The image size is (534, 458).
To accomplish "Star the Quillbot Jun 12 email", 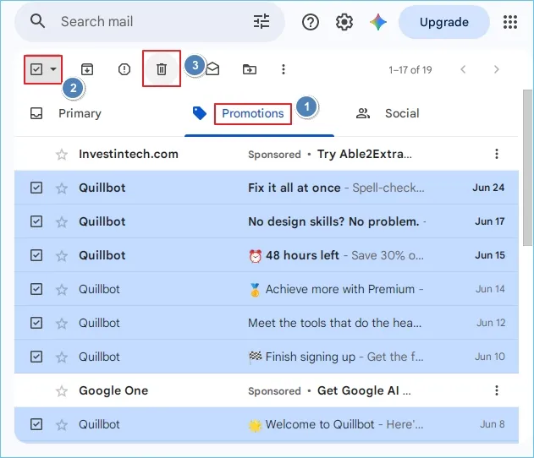I will click(62, 324).
